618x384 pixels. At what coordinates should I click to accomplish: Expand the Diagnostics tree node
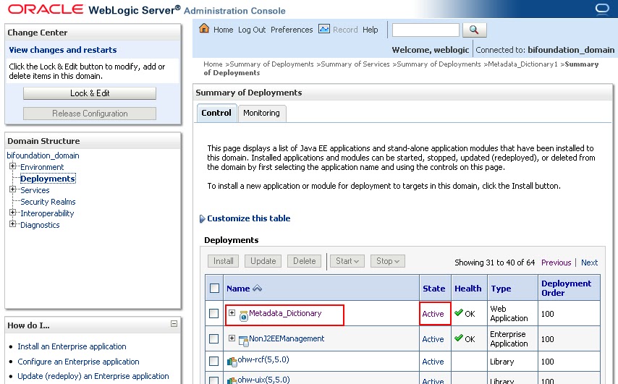[12, 224]
